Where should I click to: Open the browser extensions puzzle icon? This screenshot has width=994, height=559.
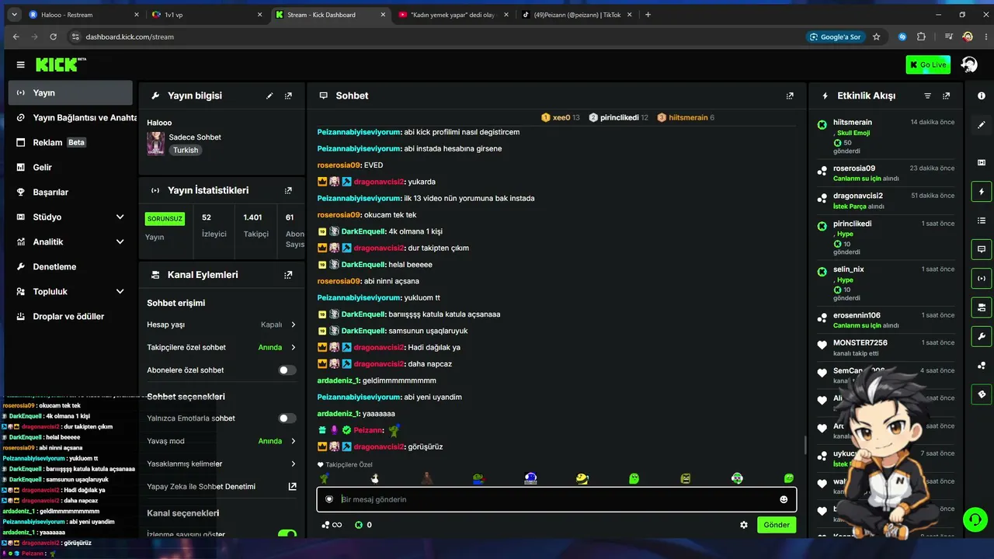pos(921,36)
